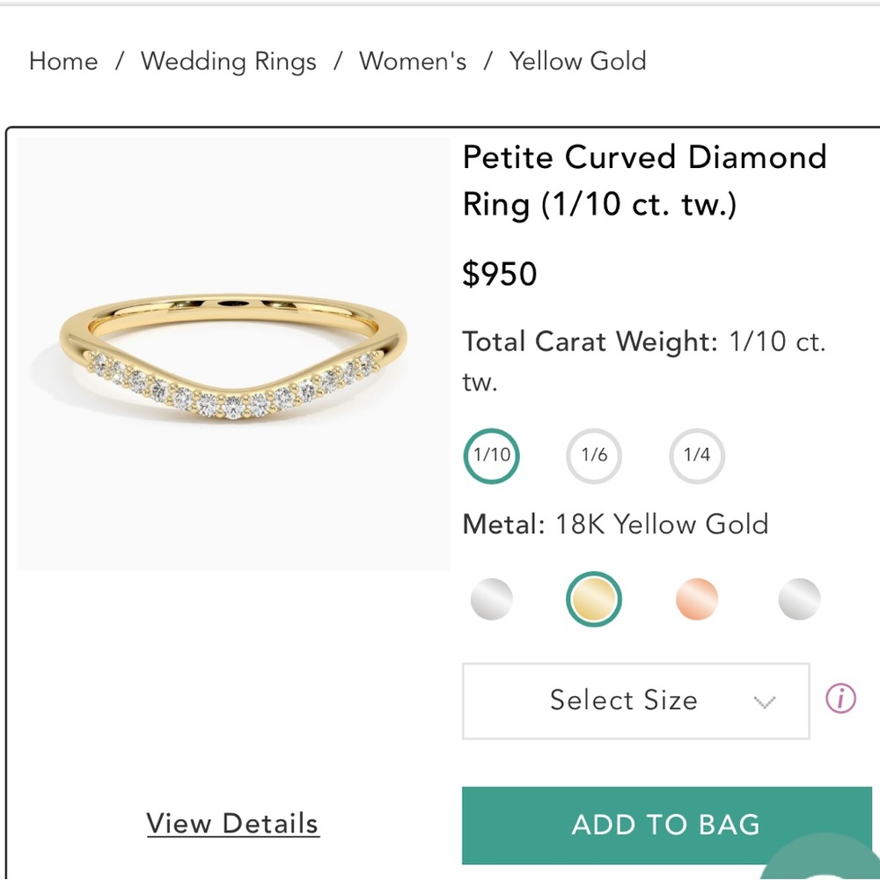Filter by Yellow Gold breadcrumb

coord(577,62)
